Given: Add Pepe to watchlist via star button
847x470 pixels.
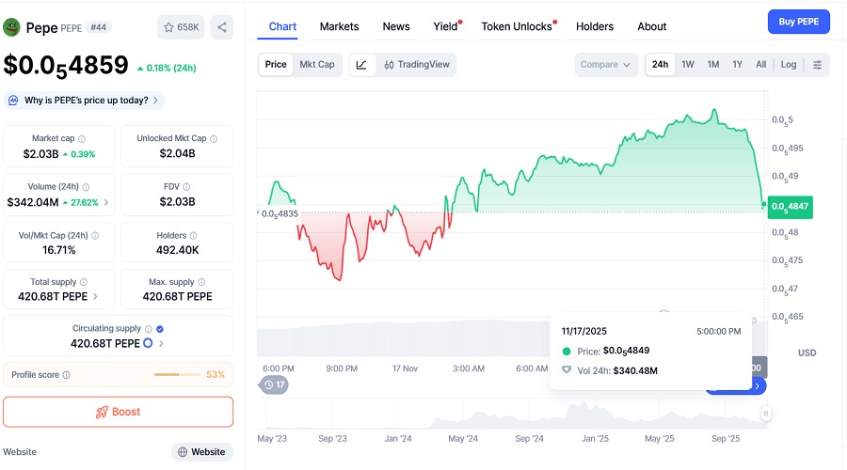Looking at the screenshot, I should click(181, 27).
